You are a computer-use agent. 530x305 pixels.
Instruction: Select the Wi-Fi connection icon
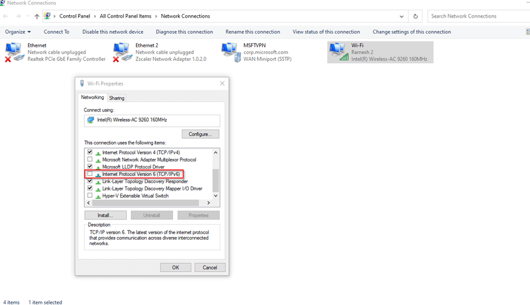(339, 52)
